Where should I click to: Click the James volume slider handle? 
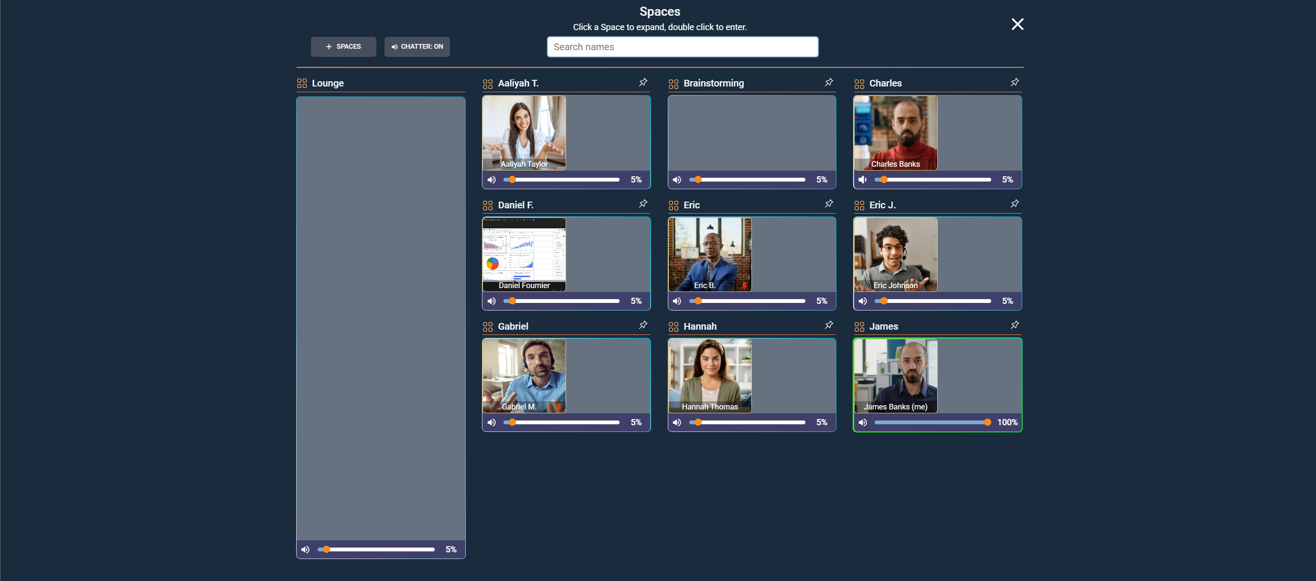coord(987,422)
